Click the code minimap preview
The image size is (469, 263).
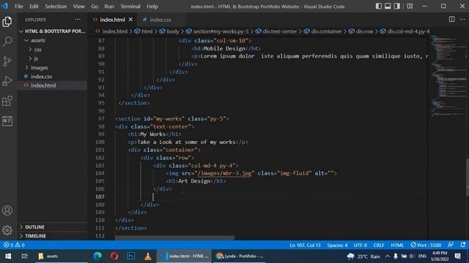(x=448, y=76)
